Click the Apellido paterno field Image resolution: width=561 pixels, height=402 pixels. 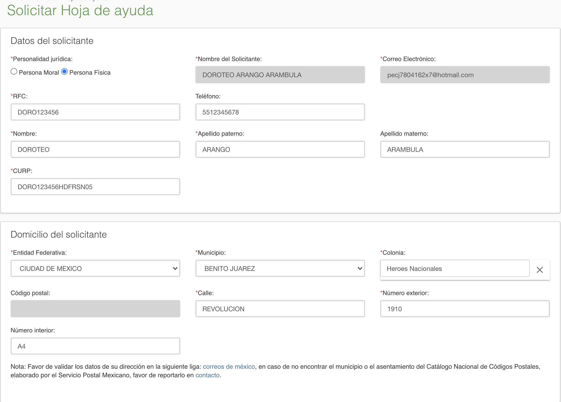pos(280,149)
